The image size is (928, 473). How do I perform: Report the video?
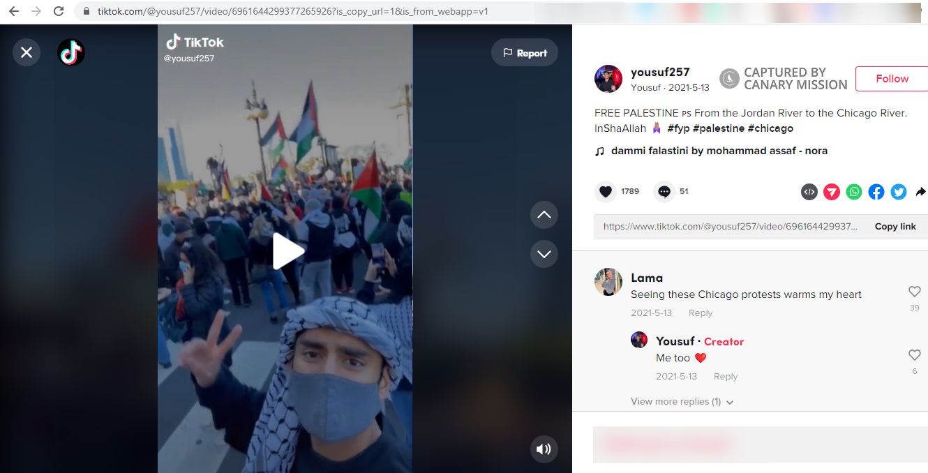pos(524,52)
